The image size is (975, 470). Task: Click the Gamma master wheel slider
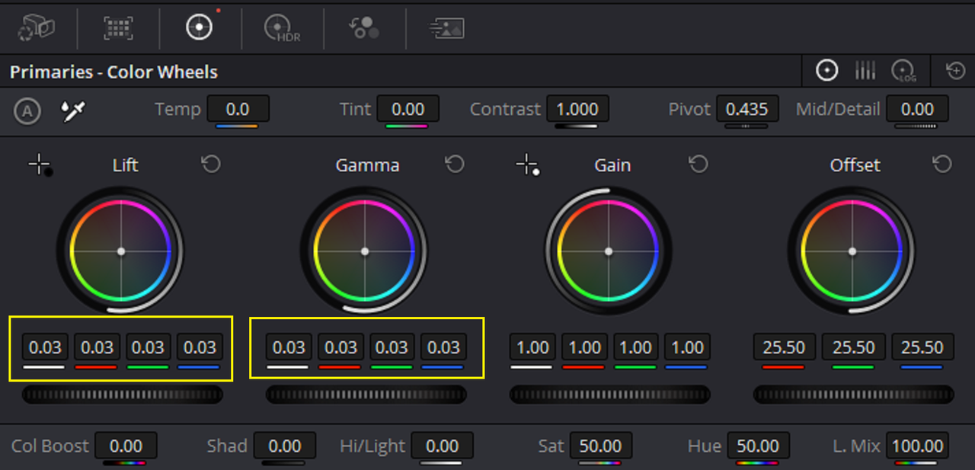(366, 395)
